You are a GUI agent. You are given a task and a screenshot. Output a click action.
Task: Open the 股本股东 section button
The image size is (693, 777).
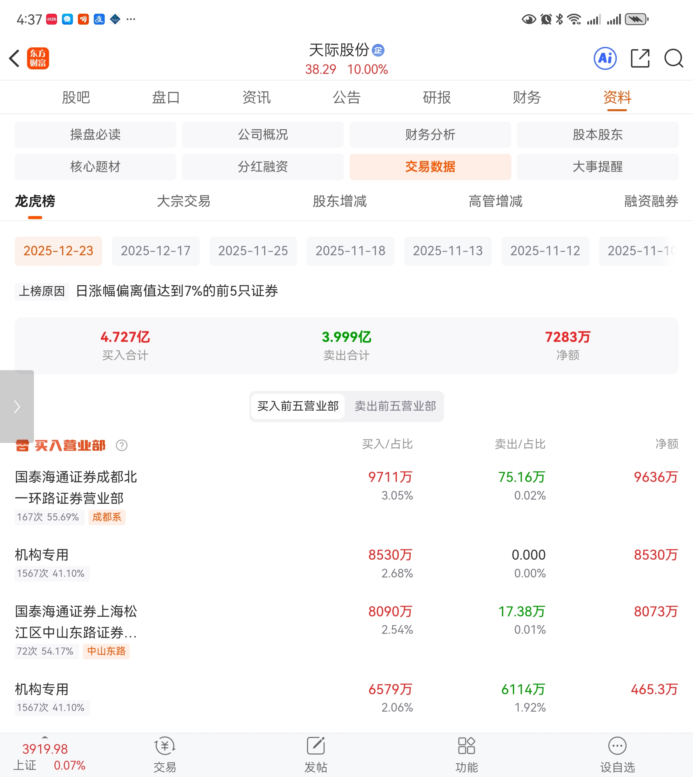[597, 134]
